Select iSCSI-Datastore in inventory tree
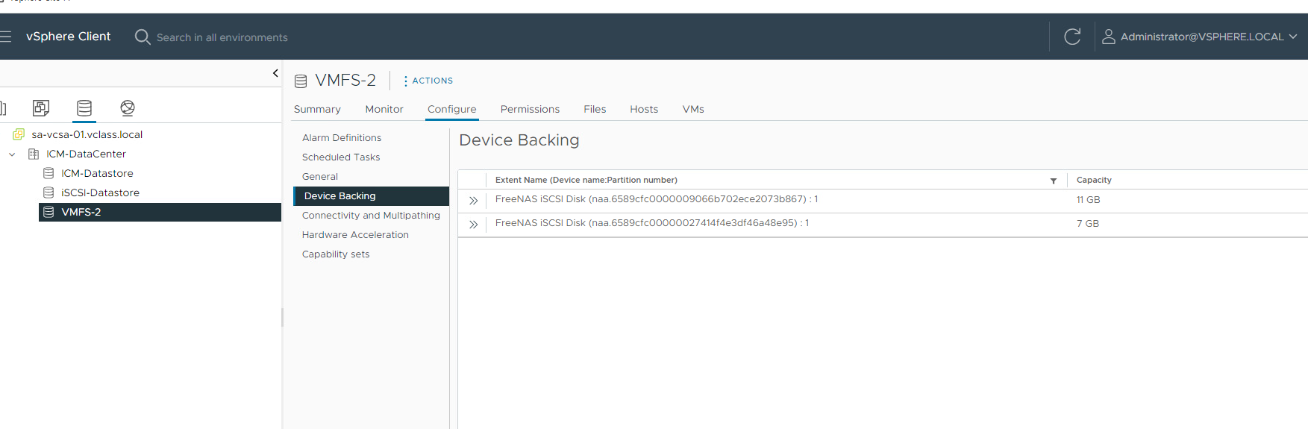This screenshot has height=429, width=1308. pos(100,192)
